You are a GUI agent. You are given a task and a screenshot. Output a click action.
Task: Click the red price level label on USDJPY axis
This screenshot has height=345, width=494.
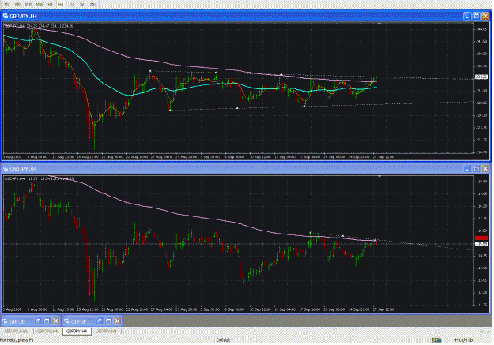tap(481, 238)
